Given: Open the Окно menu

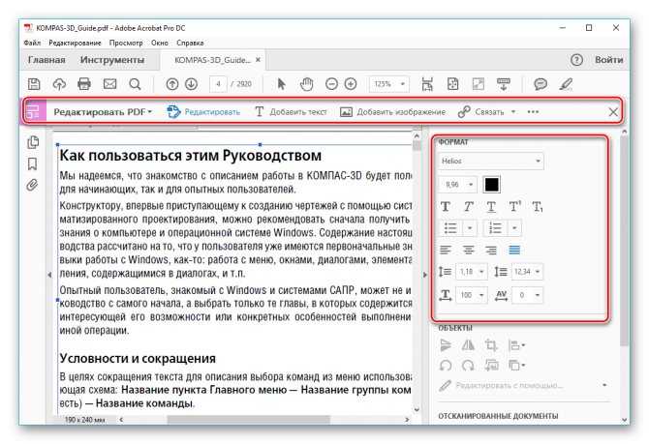Looking at the screenshot, I should [160, 43].
